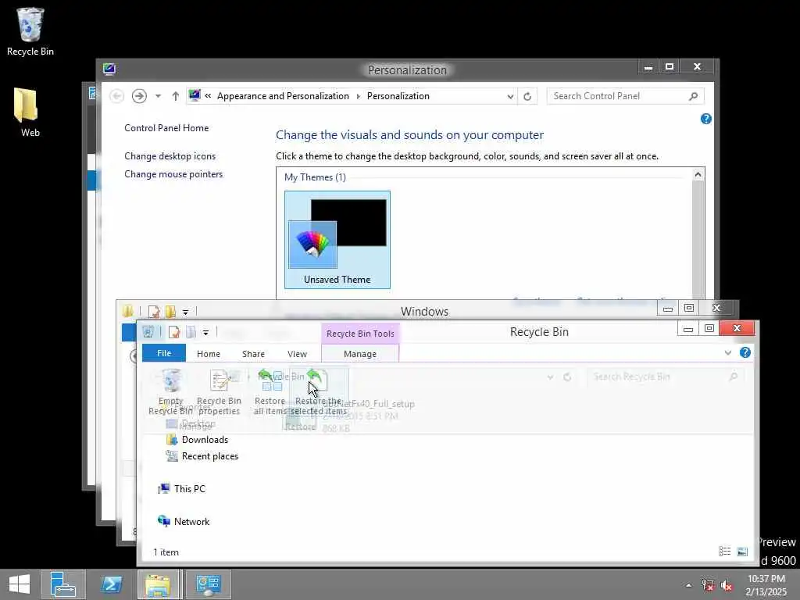Click File Explorer taskbar icon
The width and height of the screenshot is (800, 600).
(158, 584)
